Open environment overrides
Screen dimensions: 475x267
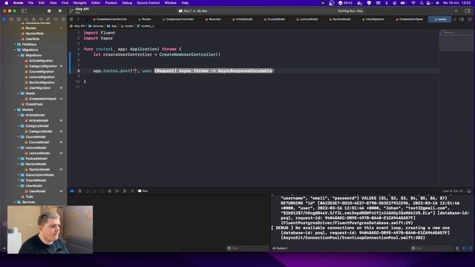click(x=125, y=191)
